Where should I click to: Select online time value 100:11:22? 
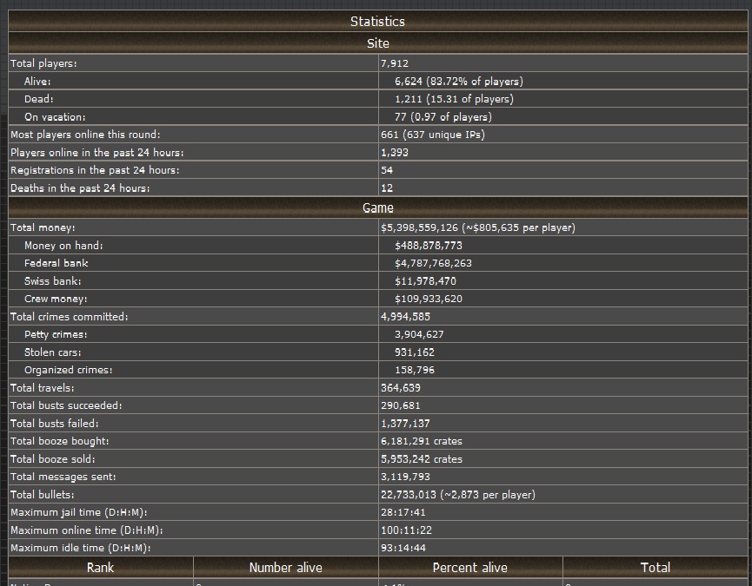click(406, 530)
